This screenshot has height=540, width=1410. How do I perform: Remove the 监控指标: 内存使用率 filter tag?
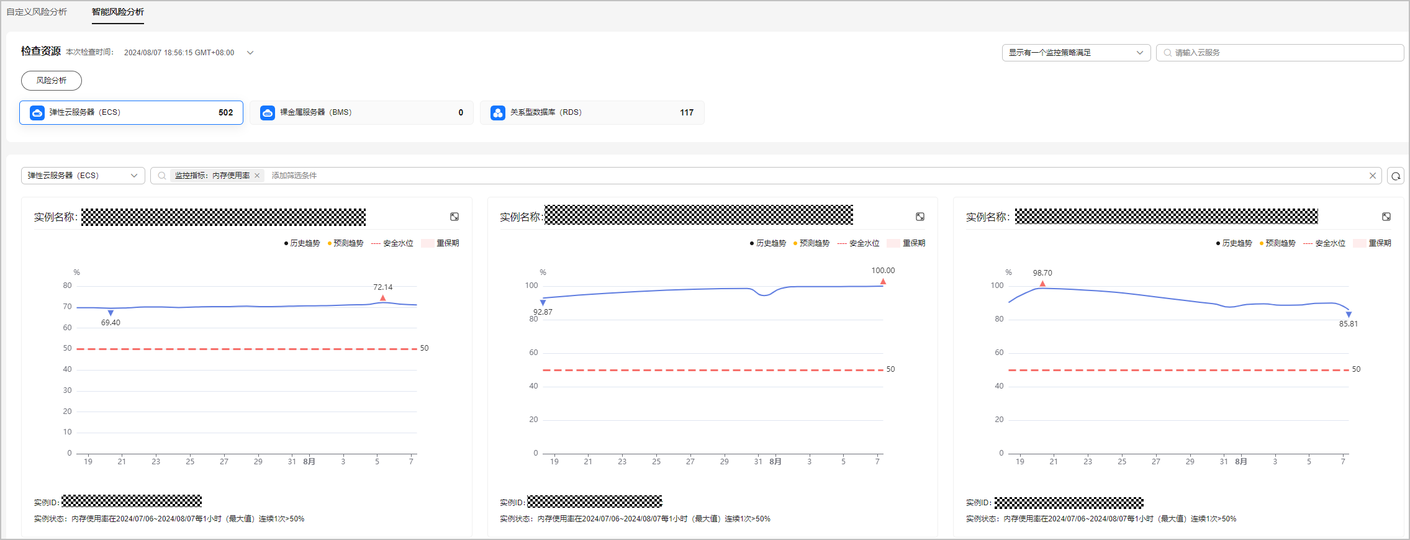[257, 176]
